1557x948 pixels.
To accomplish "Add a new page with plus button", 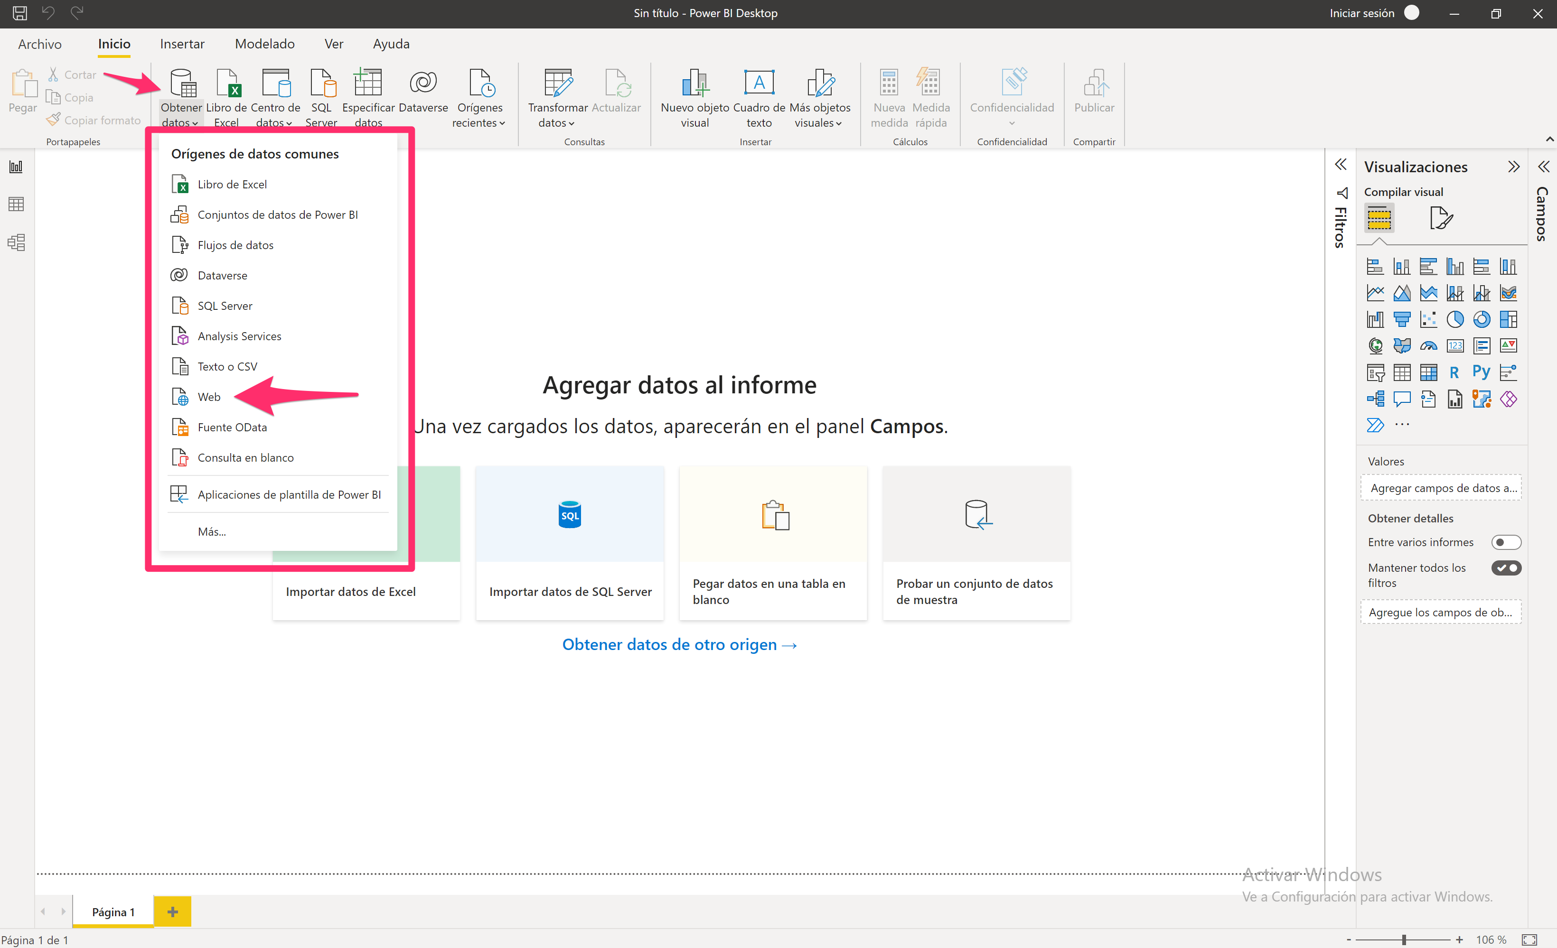I will click(x=172, y=911).
